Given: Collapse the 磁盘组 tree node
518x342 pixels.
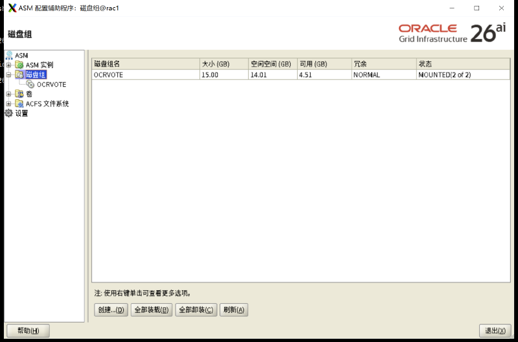Looking at the screenshot, I should (8, 74).
